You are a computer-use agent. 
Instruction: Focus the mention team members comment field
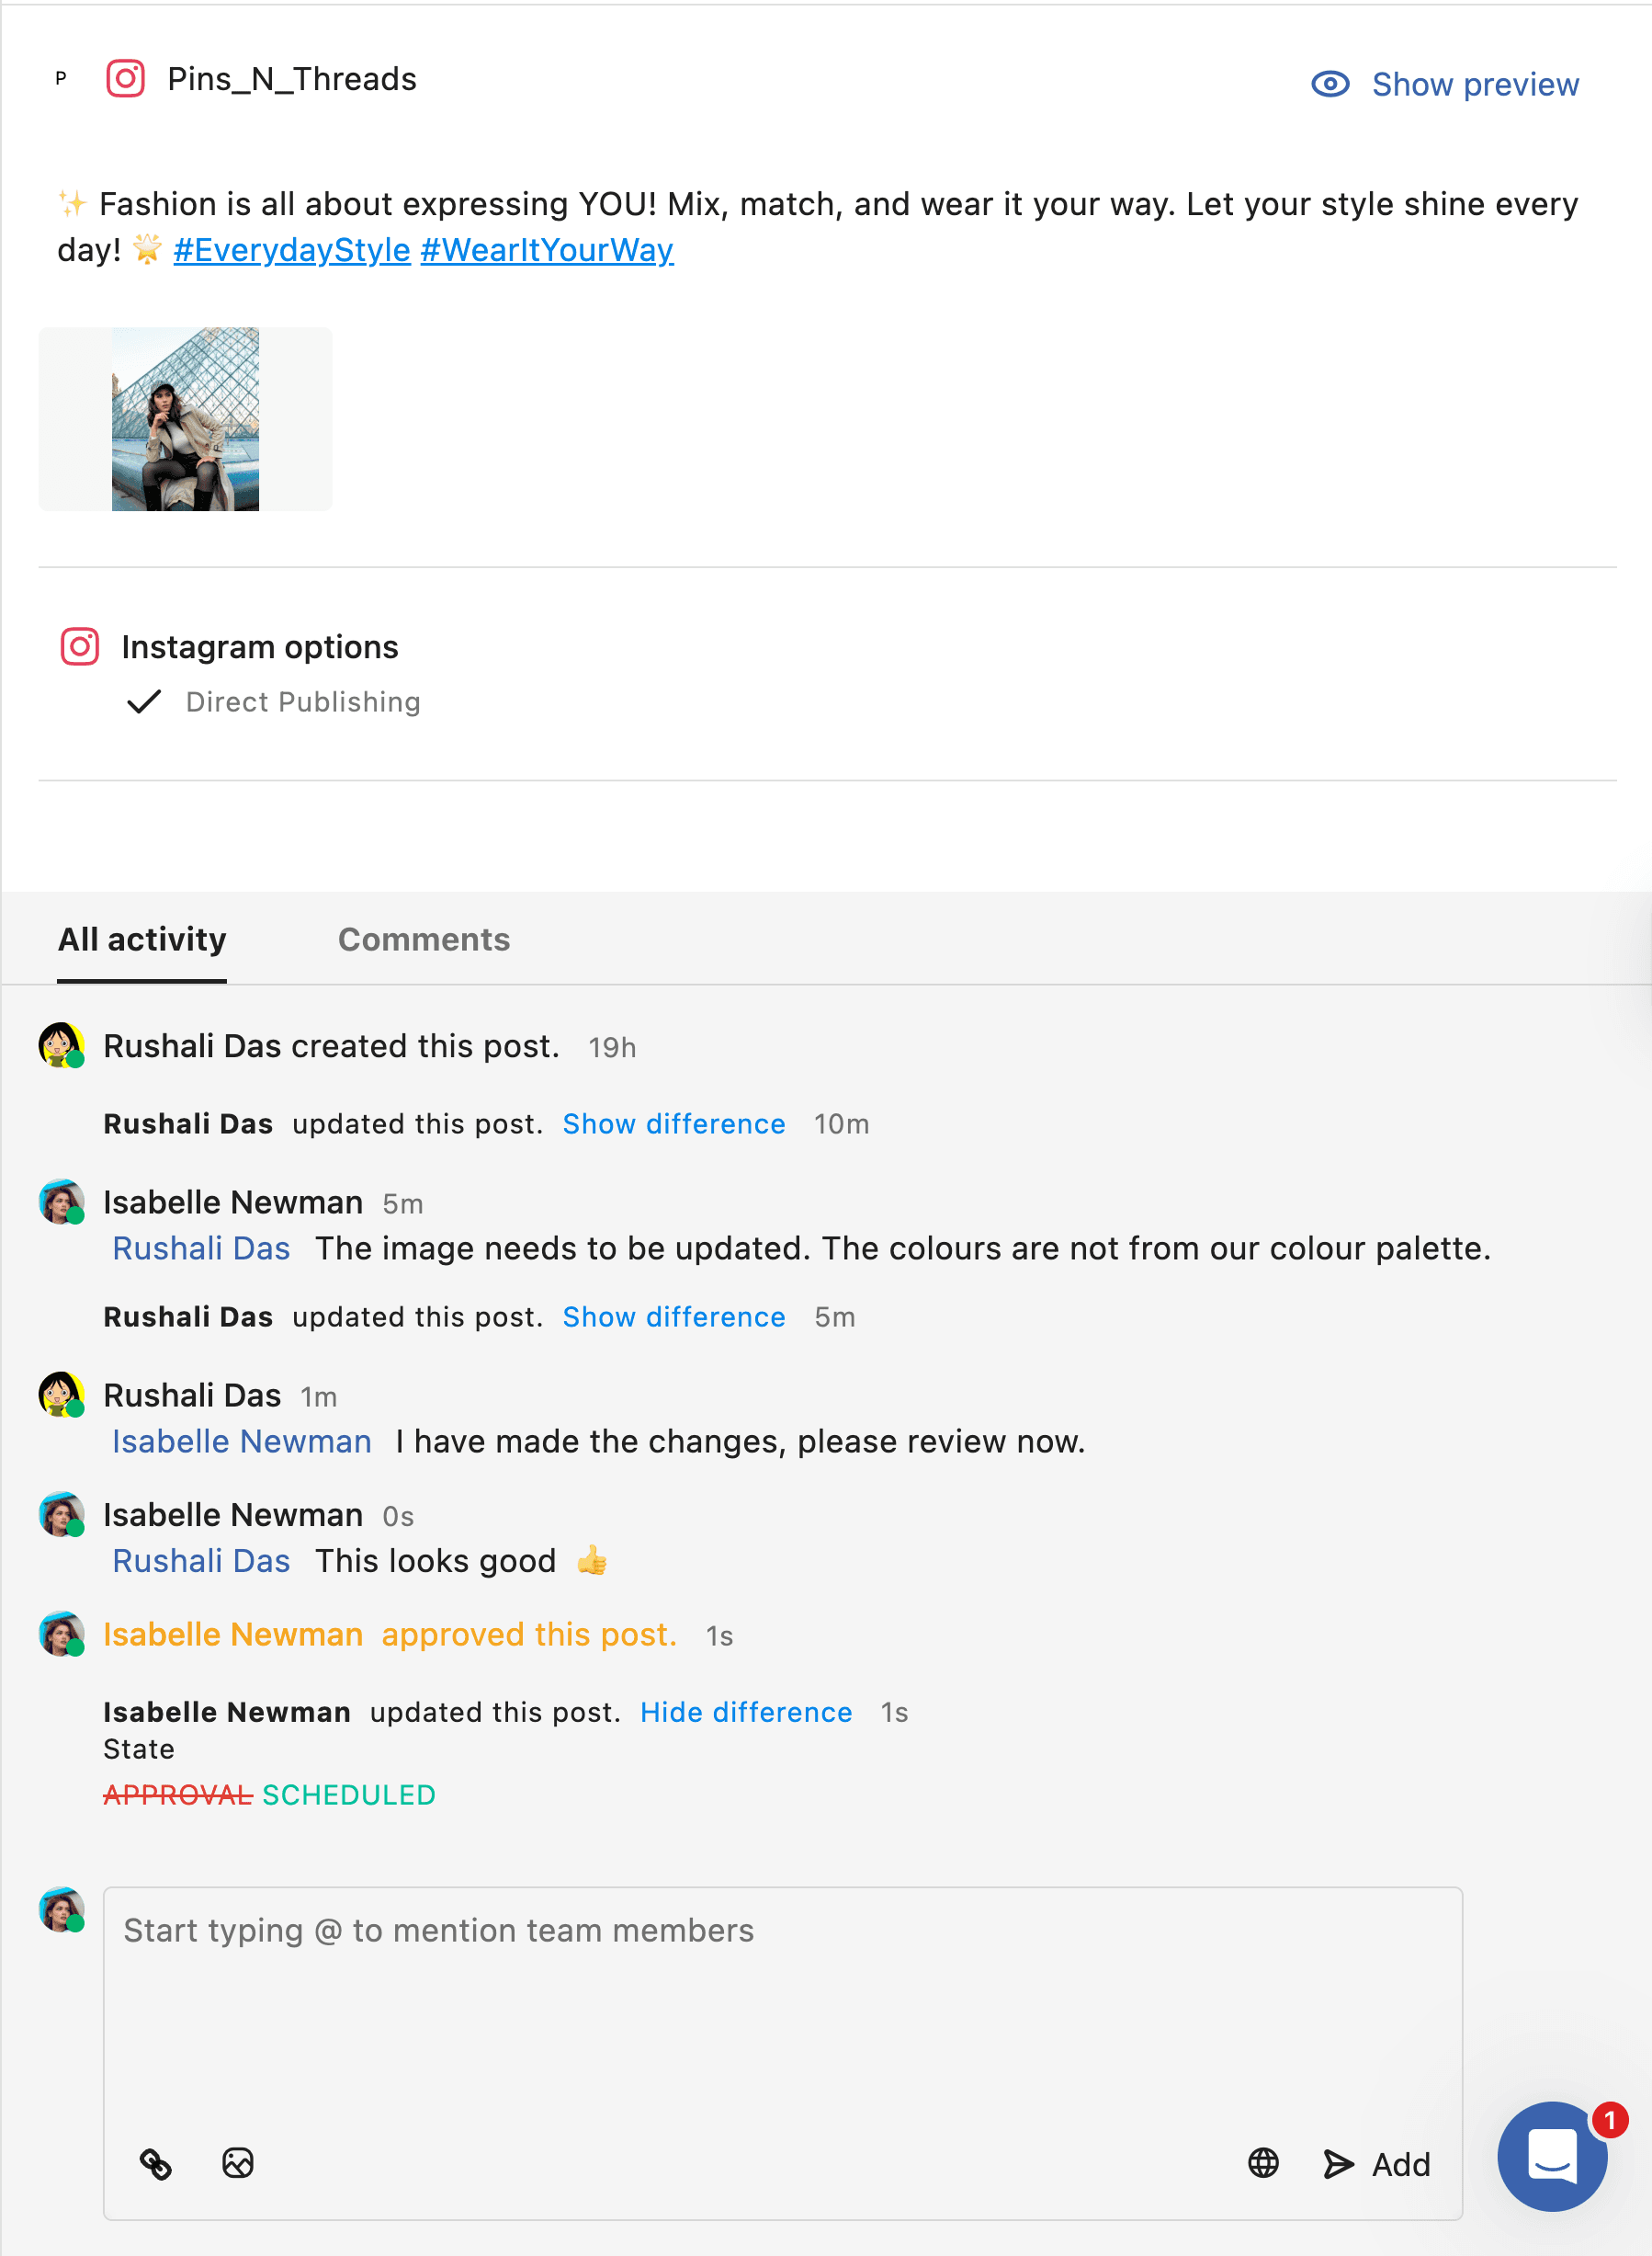pos(782,1991)
